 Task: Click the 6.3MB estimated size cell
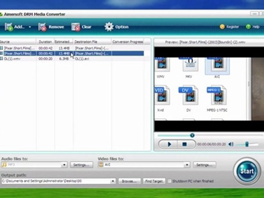(x=64, y=59)
